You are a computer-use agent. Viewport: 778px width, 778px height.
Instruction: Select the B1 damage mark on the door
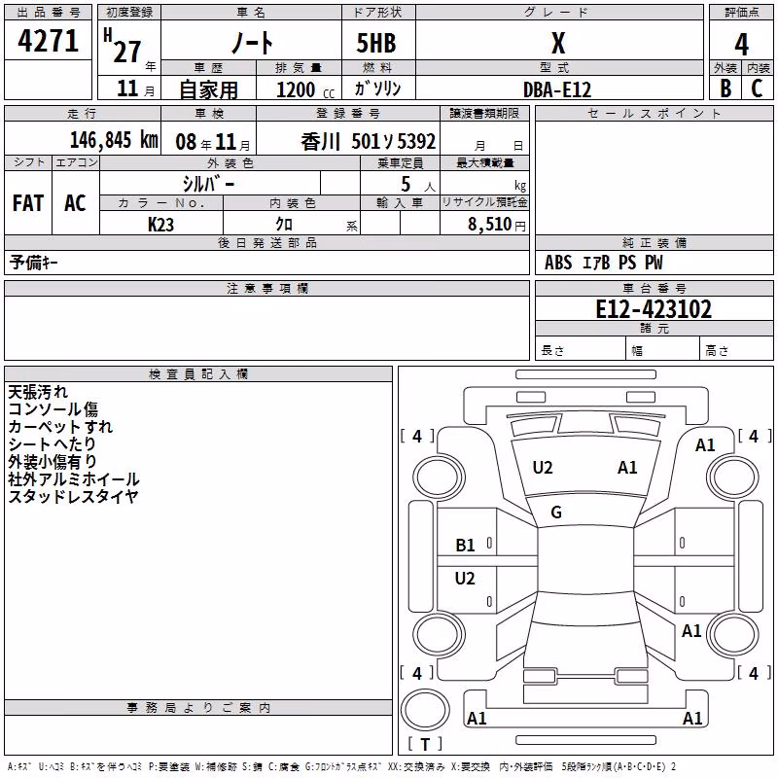point(466,546)
